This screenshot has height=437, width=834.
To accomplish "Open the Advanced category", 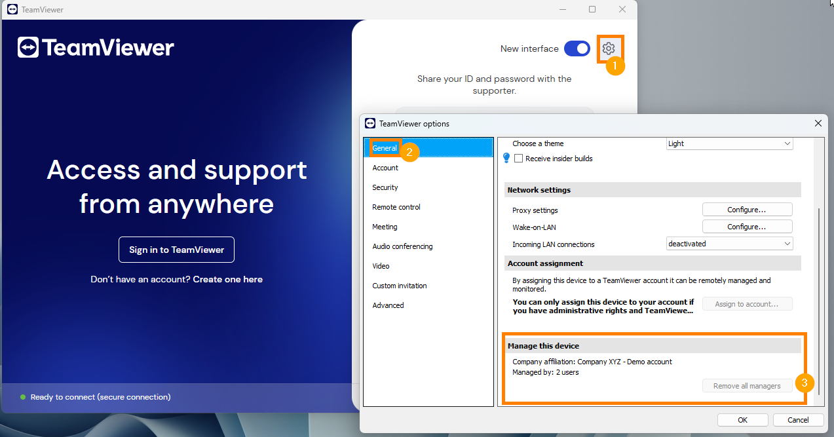I will pos(428,305).
